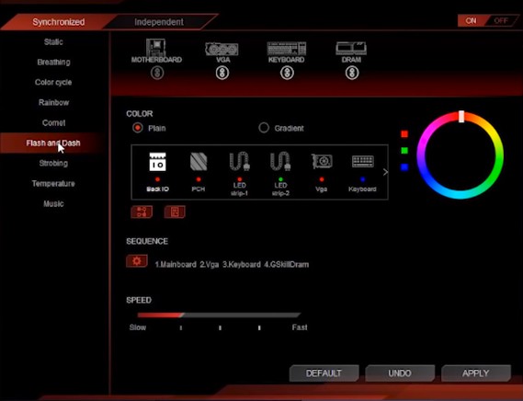
Task: Click the APPLY button
Action: tap(475, 373)
